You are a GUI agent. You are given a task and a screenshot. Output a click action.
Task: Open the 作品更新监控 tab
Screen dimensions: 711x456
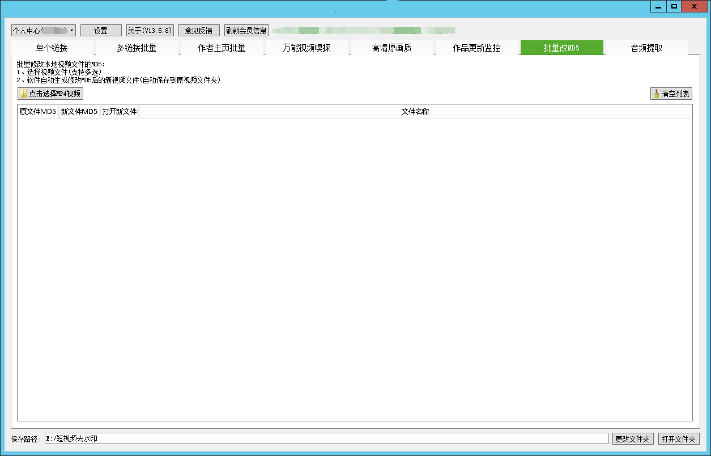pyautogui.click(x=476, y=48)
